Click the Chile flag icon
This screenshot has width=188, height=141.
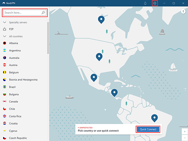coord(5,109)
